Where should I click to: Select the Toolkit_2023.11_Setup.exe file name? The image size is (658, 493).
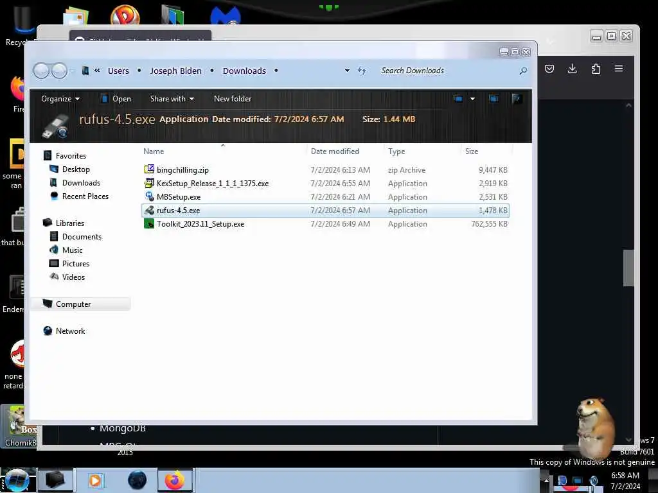[x=200, y=224]
